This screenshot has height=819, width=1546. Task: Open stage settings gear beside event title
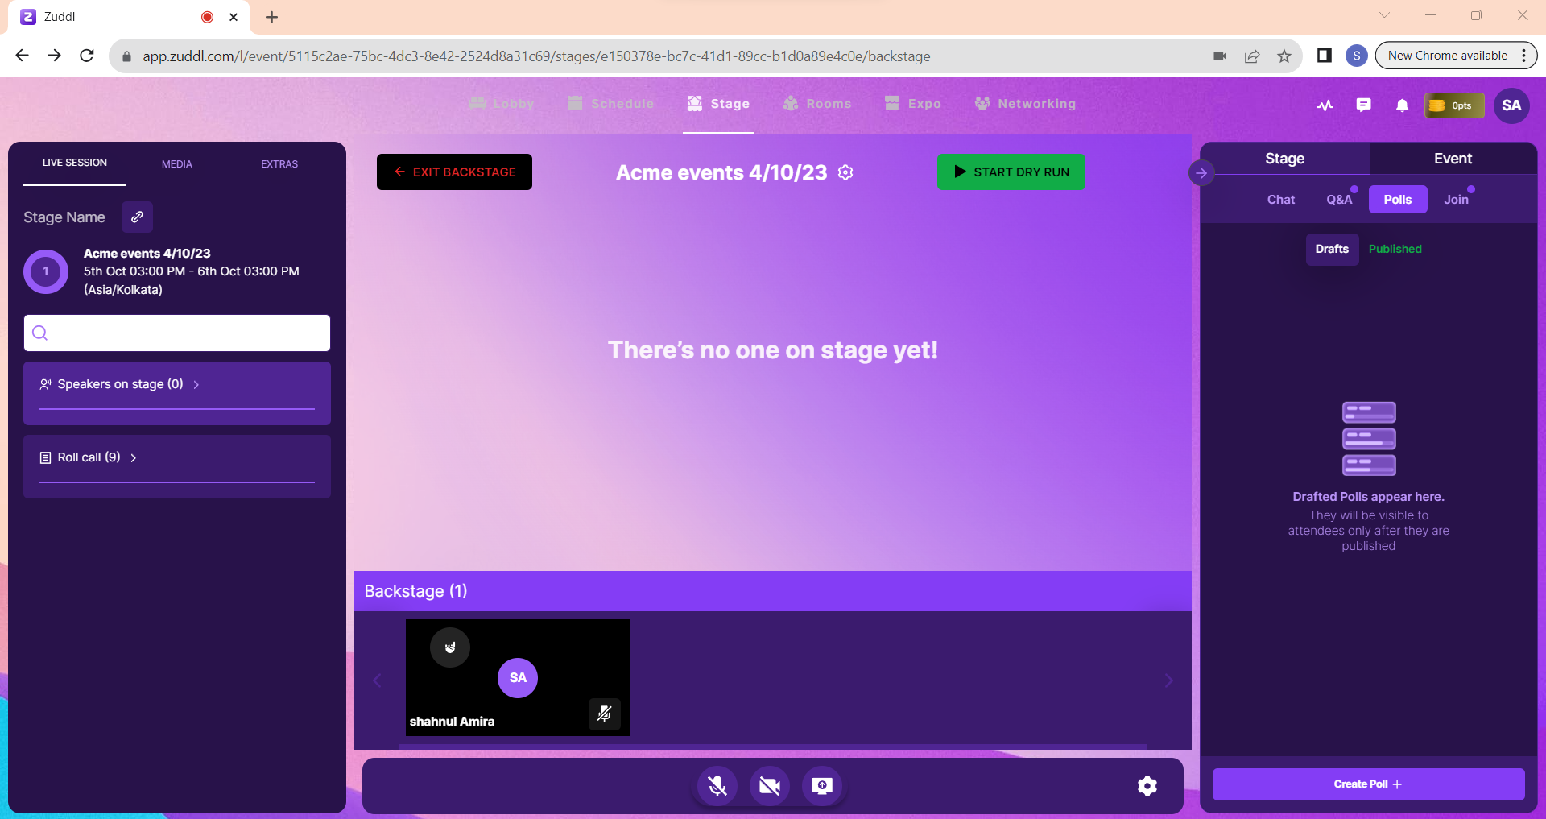(x=845, y=172)
